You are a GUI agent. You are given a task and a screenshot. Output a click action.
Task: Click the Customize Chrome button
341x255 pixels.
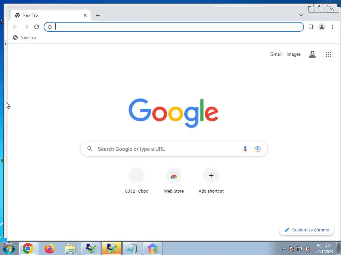pos(307,230)
